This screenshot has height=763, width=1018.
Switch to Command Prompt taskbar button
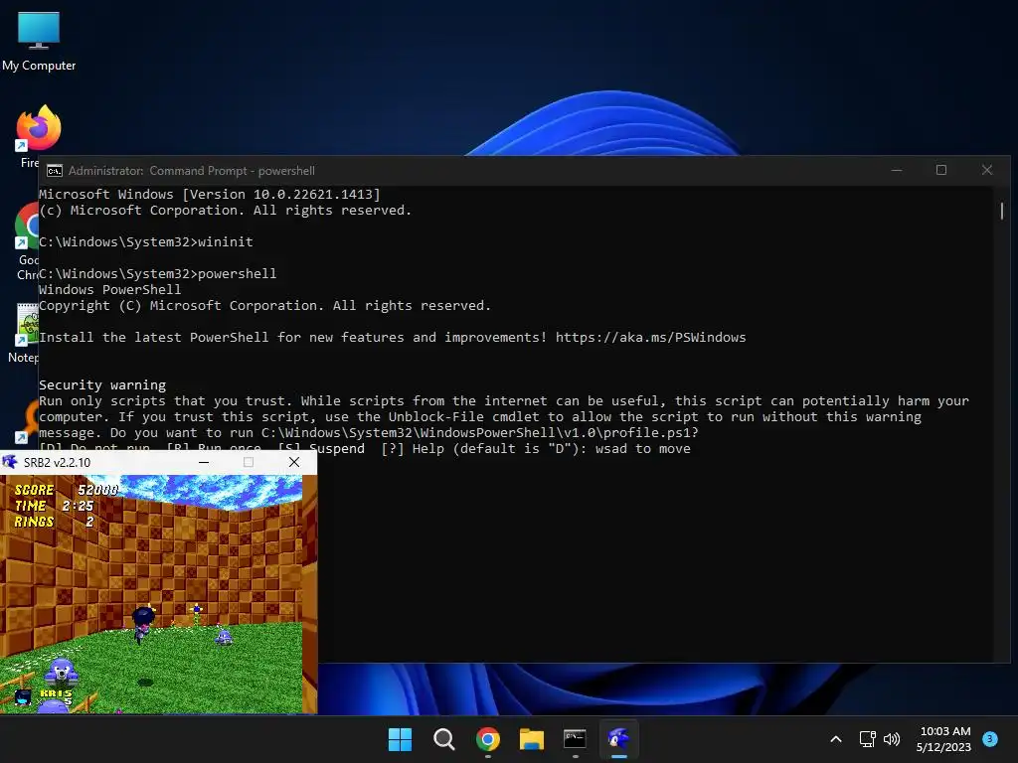click(576, 739)
